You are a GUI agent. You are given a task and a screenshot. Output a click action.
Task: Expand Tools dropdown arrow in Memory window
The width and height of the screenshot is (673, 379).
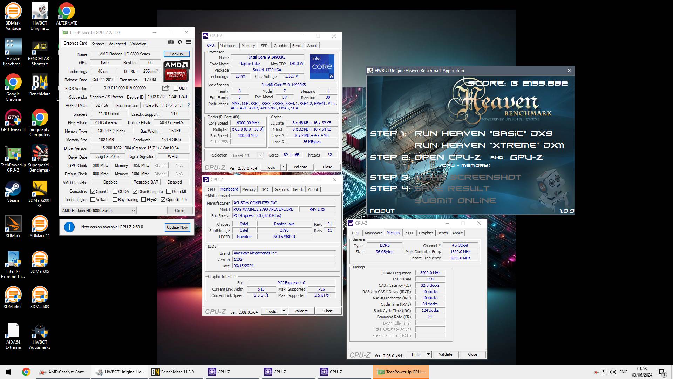click(x=428, y=354)
